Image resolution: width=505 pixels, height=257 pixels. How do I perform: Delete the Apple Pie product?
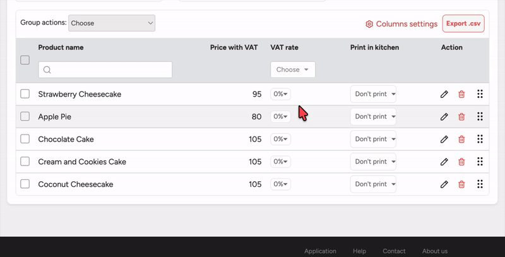(x=461, y=117)
